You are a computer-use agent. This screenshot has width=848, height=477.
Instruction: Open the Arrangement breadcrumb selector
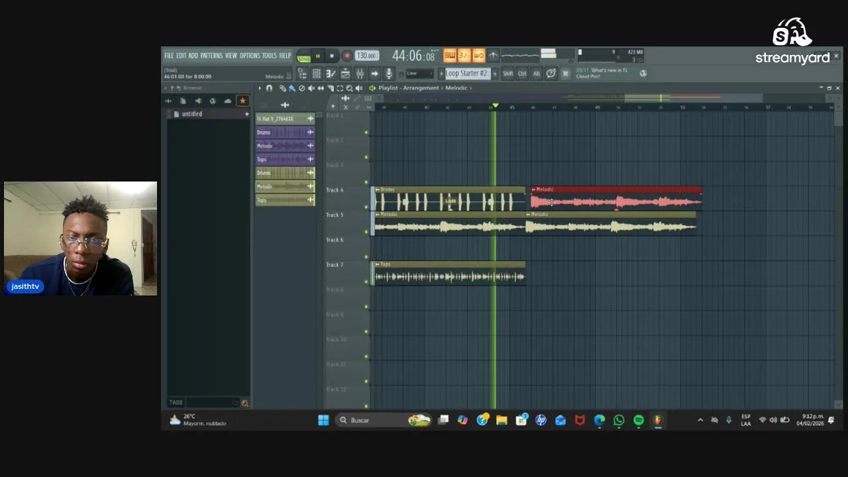point(419,88)
